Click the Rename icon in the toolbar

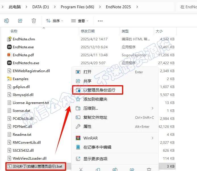click(x=7, y=21)
